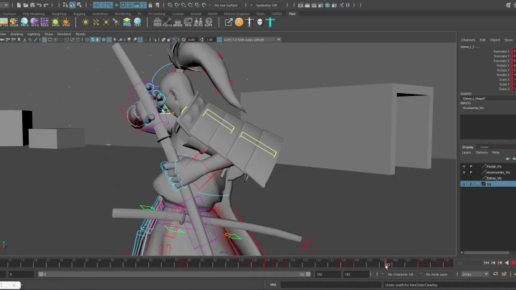Click the layer editor horizontal scrollbar
Image resolution: width=516 pixels, height=290 pixels.
pyautogui.click(x=487, y=253)
